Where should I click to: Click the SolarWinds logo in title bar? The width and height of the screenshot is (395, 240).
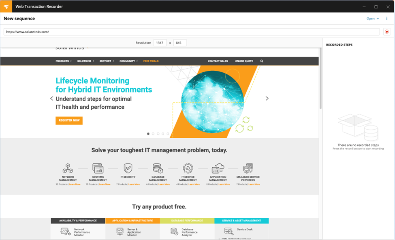6,6
